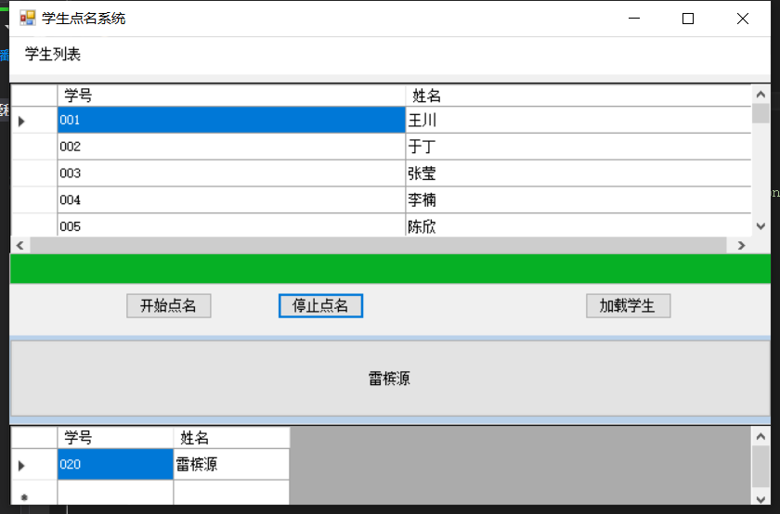The width and height of the screenshot is (780, 514).
Task: Click the row header of row 001
Action: (x=34, y=120)
